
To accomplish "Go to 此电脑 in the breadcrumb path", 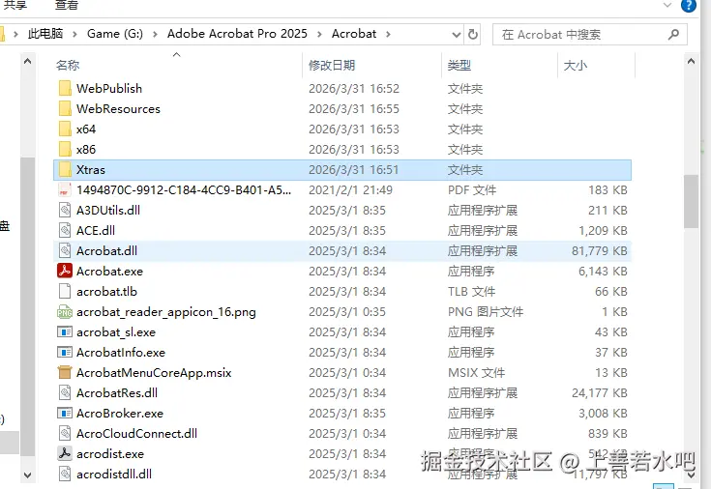I will pos(45,34).
